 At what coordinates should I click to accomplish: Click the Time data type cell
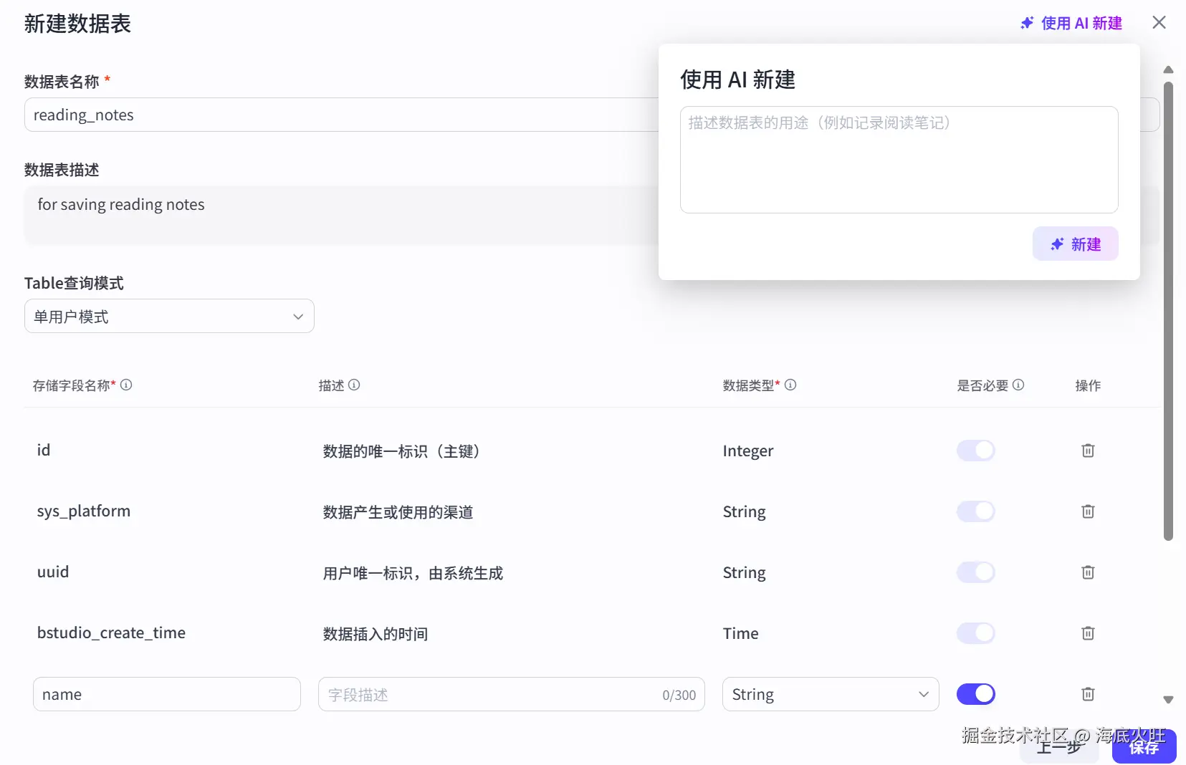[740, 633]
